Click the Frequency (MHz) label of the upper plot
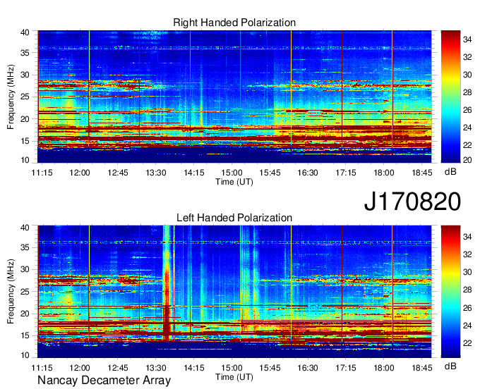Screen dimensions: 480x389 coord(11,97)
